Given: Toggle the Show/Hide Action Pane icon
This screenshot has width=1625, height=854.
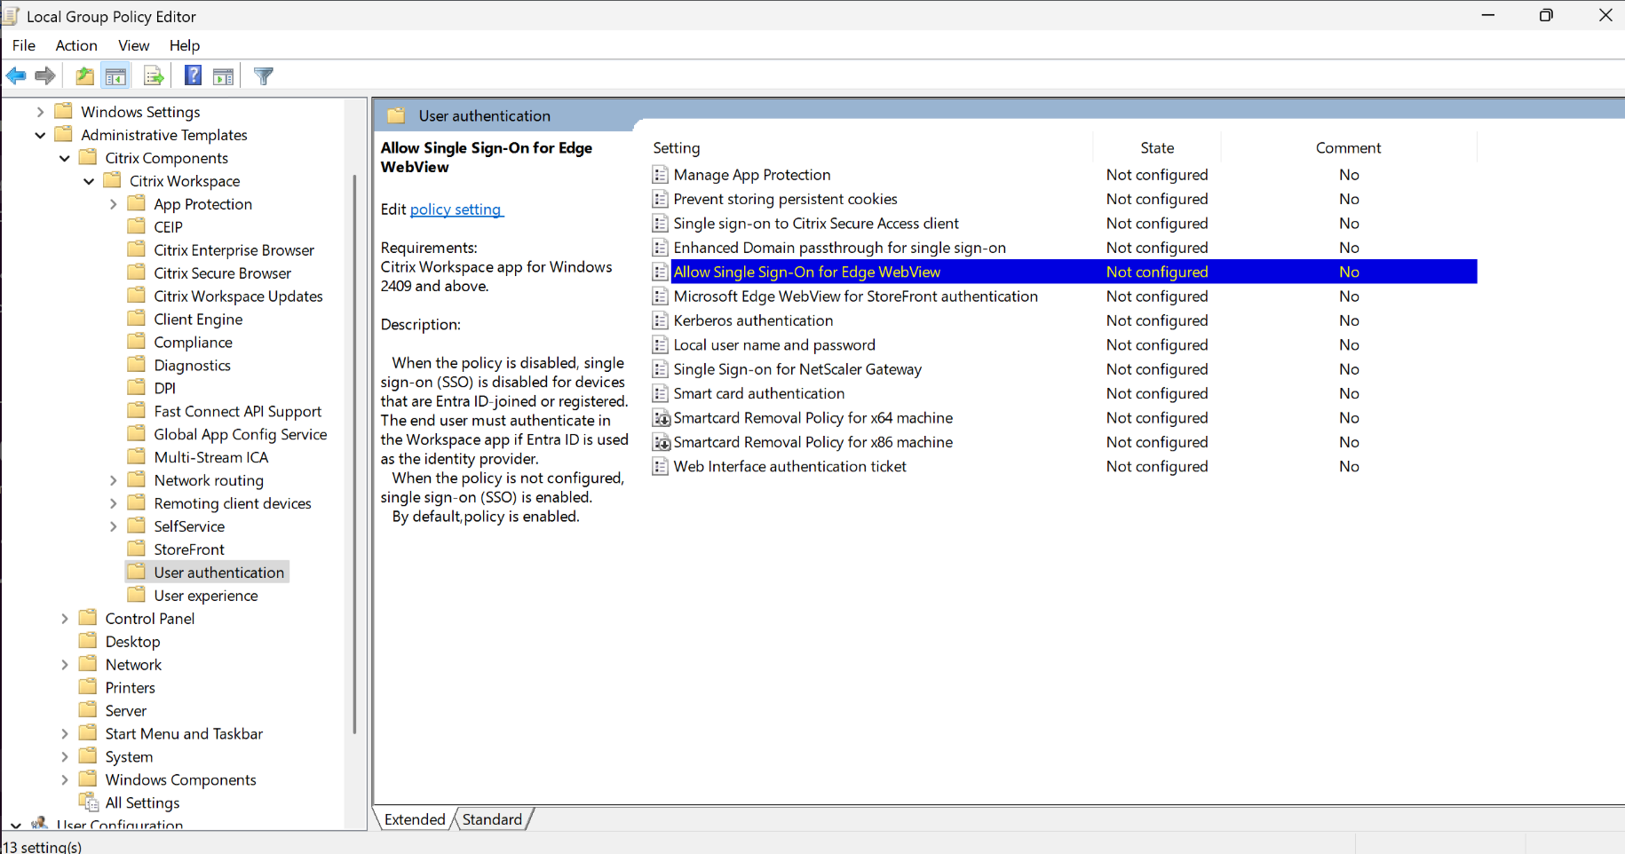Looking at the screenshot, I should point(224,76).
